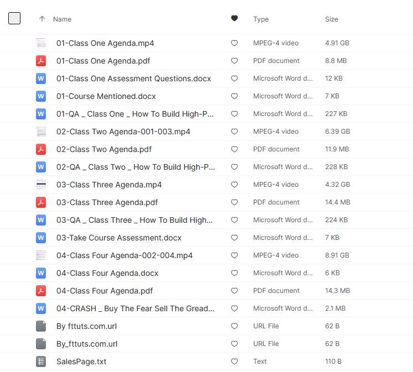The height and width of the screenshot is (372, 413).
Task: Click PDF icon of 03-Class Three Agenda.pdf
Action: point(41,202)
